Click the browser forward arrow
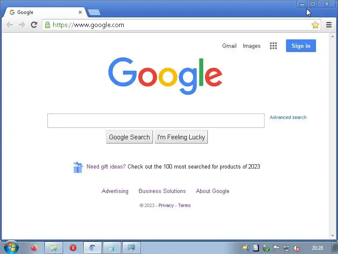 coord(22,25)
